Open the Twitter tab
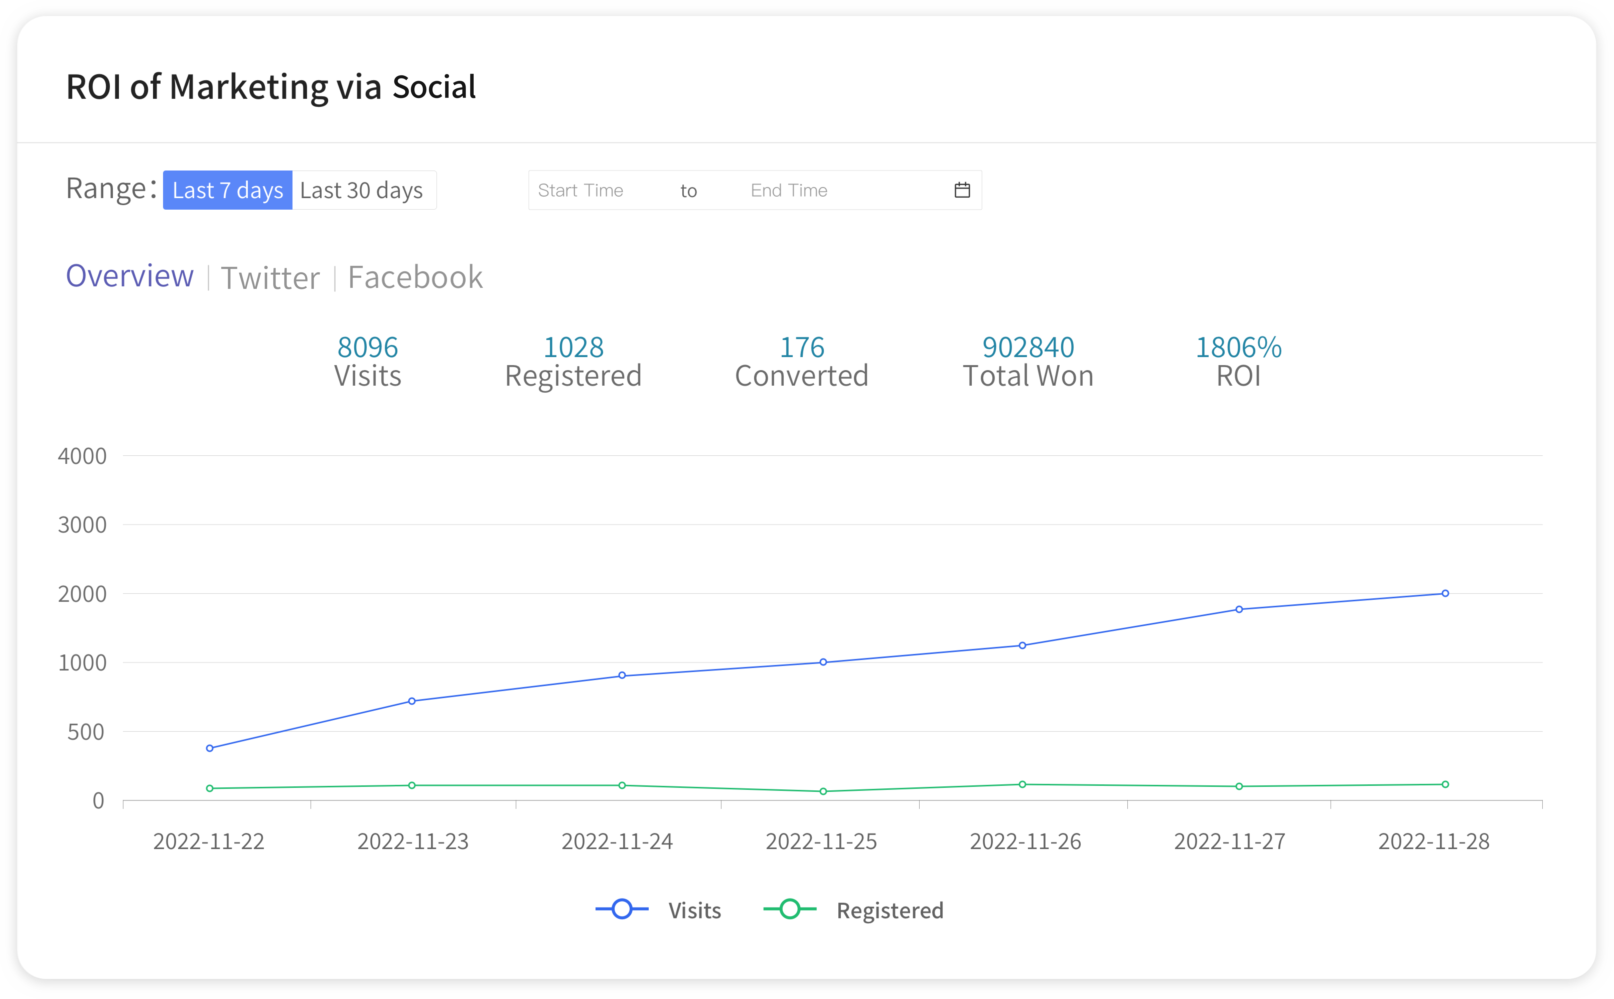This screenshot has height=999, width=1614. click(270, 278)
